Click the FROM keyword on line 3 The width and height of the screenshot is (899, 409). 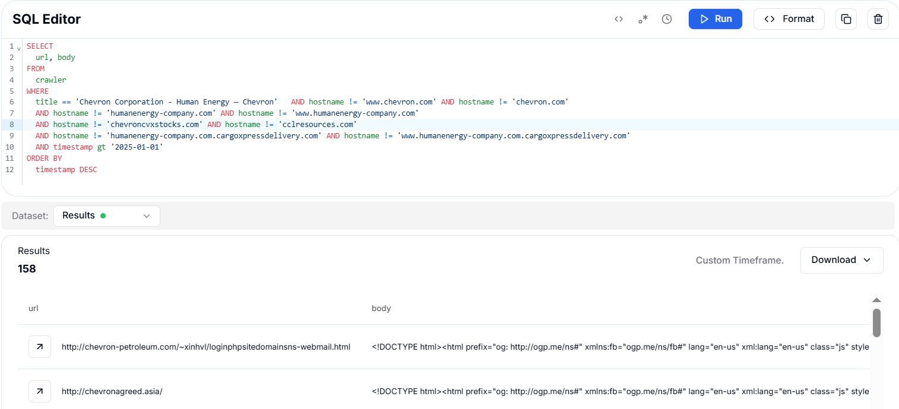(x=36, y=68)
